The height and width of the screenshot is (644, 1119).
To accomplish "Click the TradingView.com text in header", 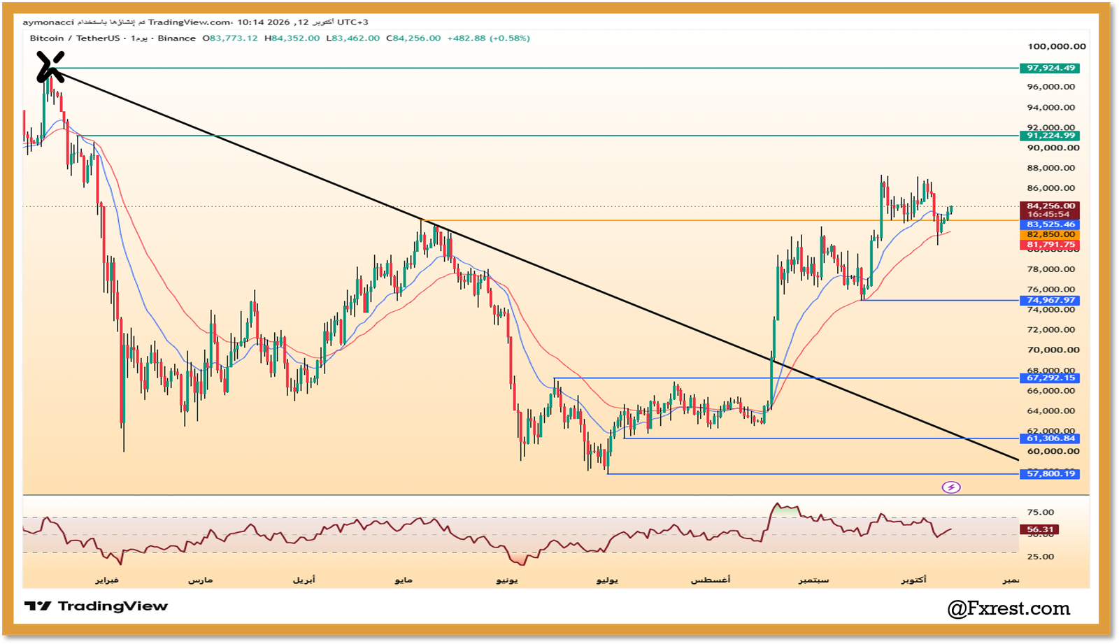I will tap(190, 22).
